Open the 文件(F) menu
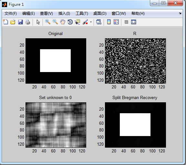The image size is (186, 165). (11, 14)
